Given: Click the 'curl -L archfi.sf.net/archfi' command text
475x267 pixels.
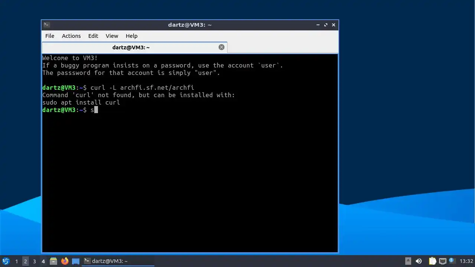Looking at the screenshot, I should coord(142,88).
